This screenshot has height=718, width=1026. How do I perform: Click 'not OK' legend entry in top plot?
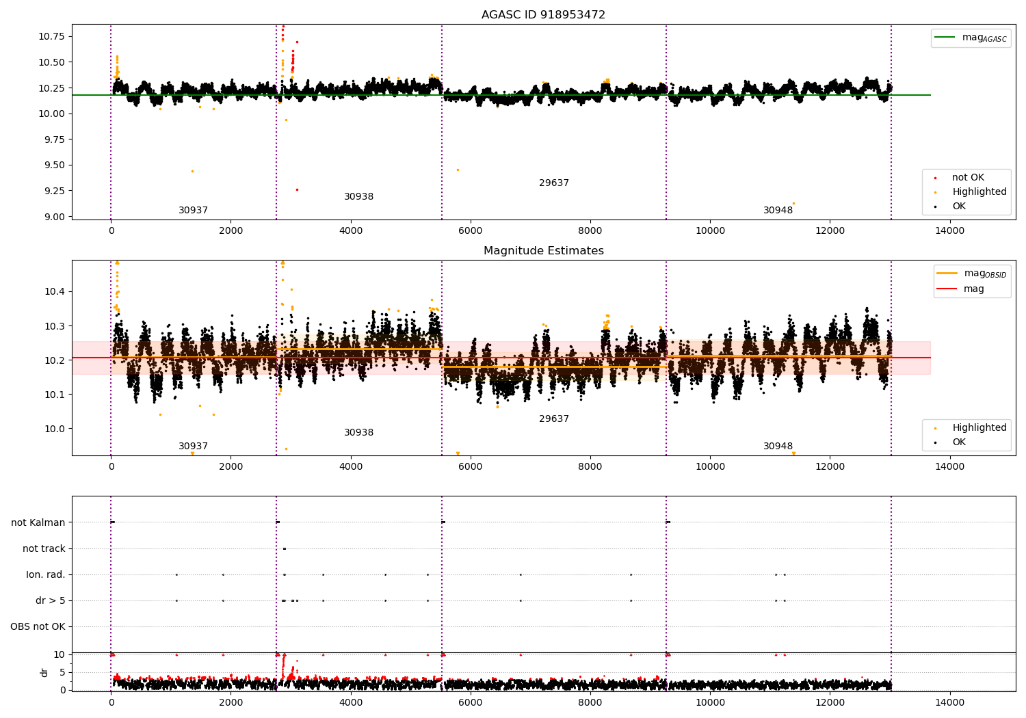click(x=966, y=178)
